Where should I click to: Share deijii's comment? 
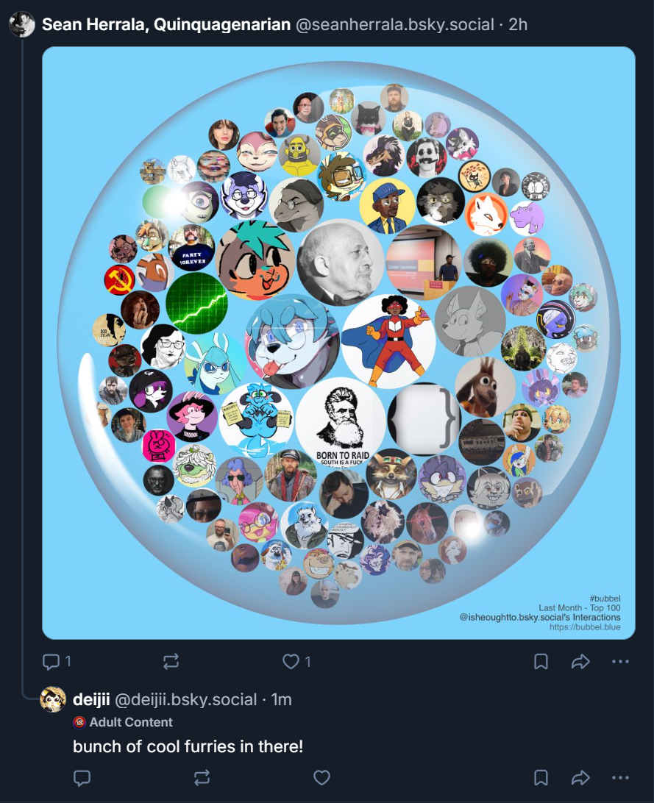pos(580,778)
